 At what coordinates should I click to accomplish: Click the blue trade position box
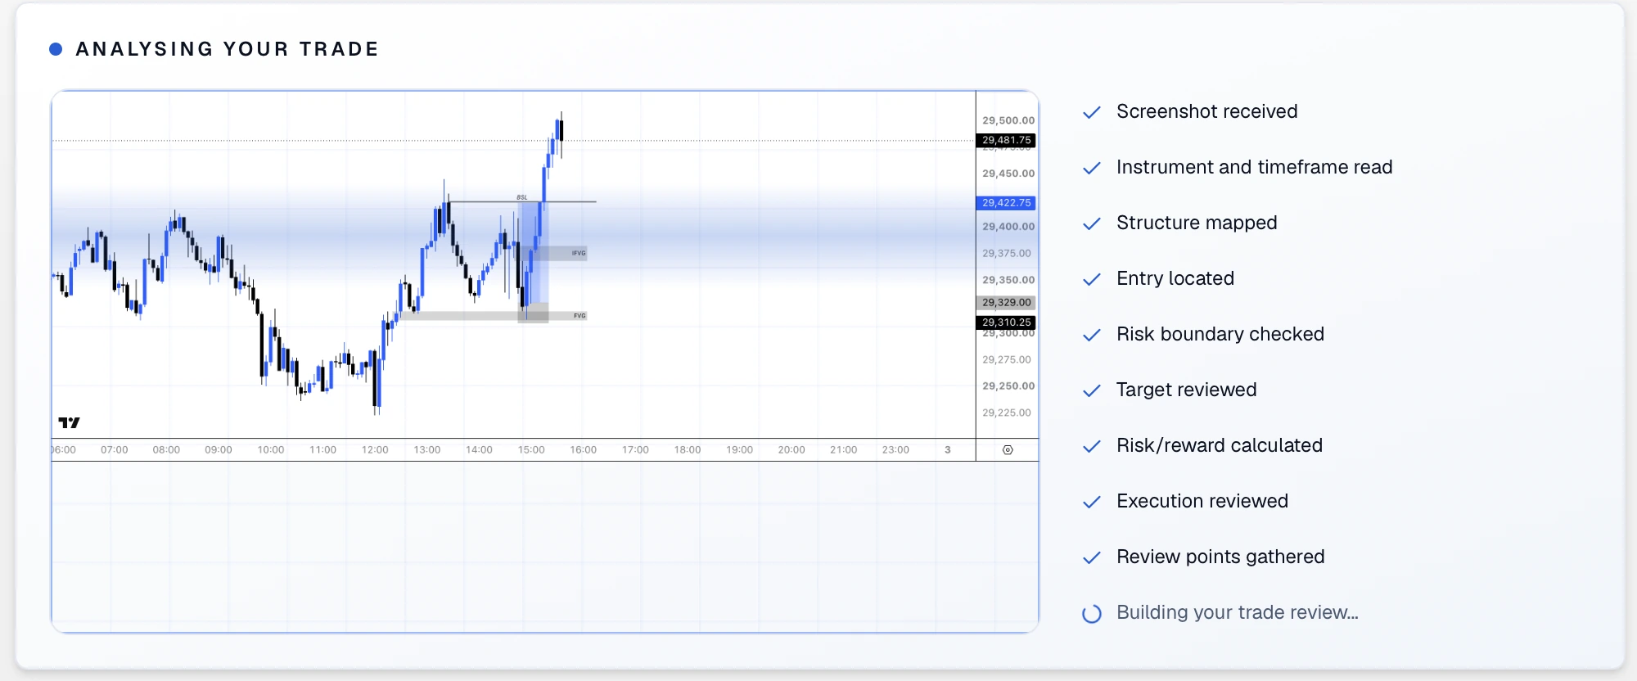[x=534, y=254]
